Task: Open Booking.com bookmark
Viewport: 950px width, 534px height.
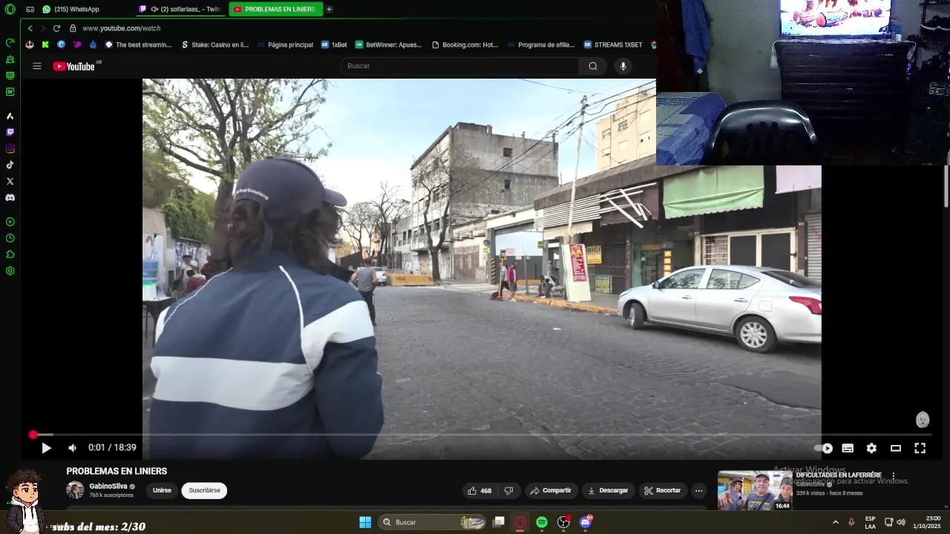Action: pyautogui.click(x=465, y=44)
